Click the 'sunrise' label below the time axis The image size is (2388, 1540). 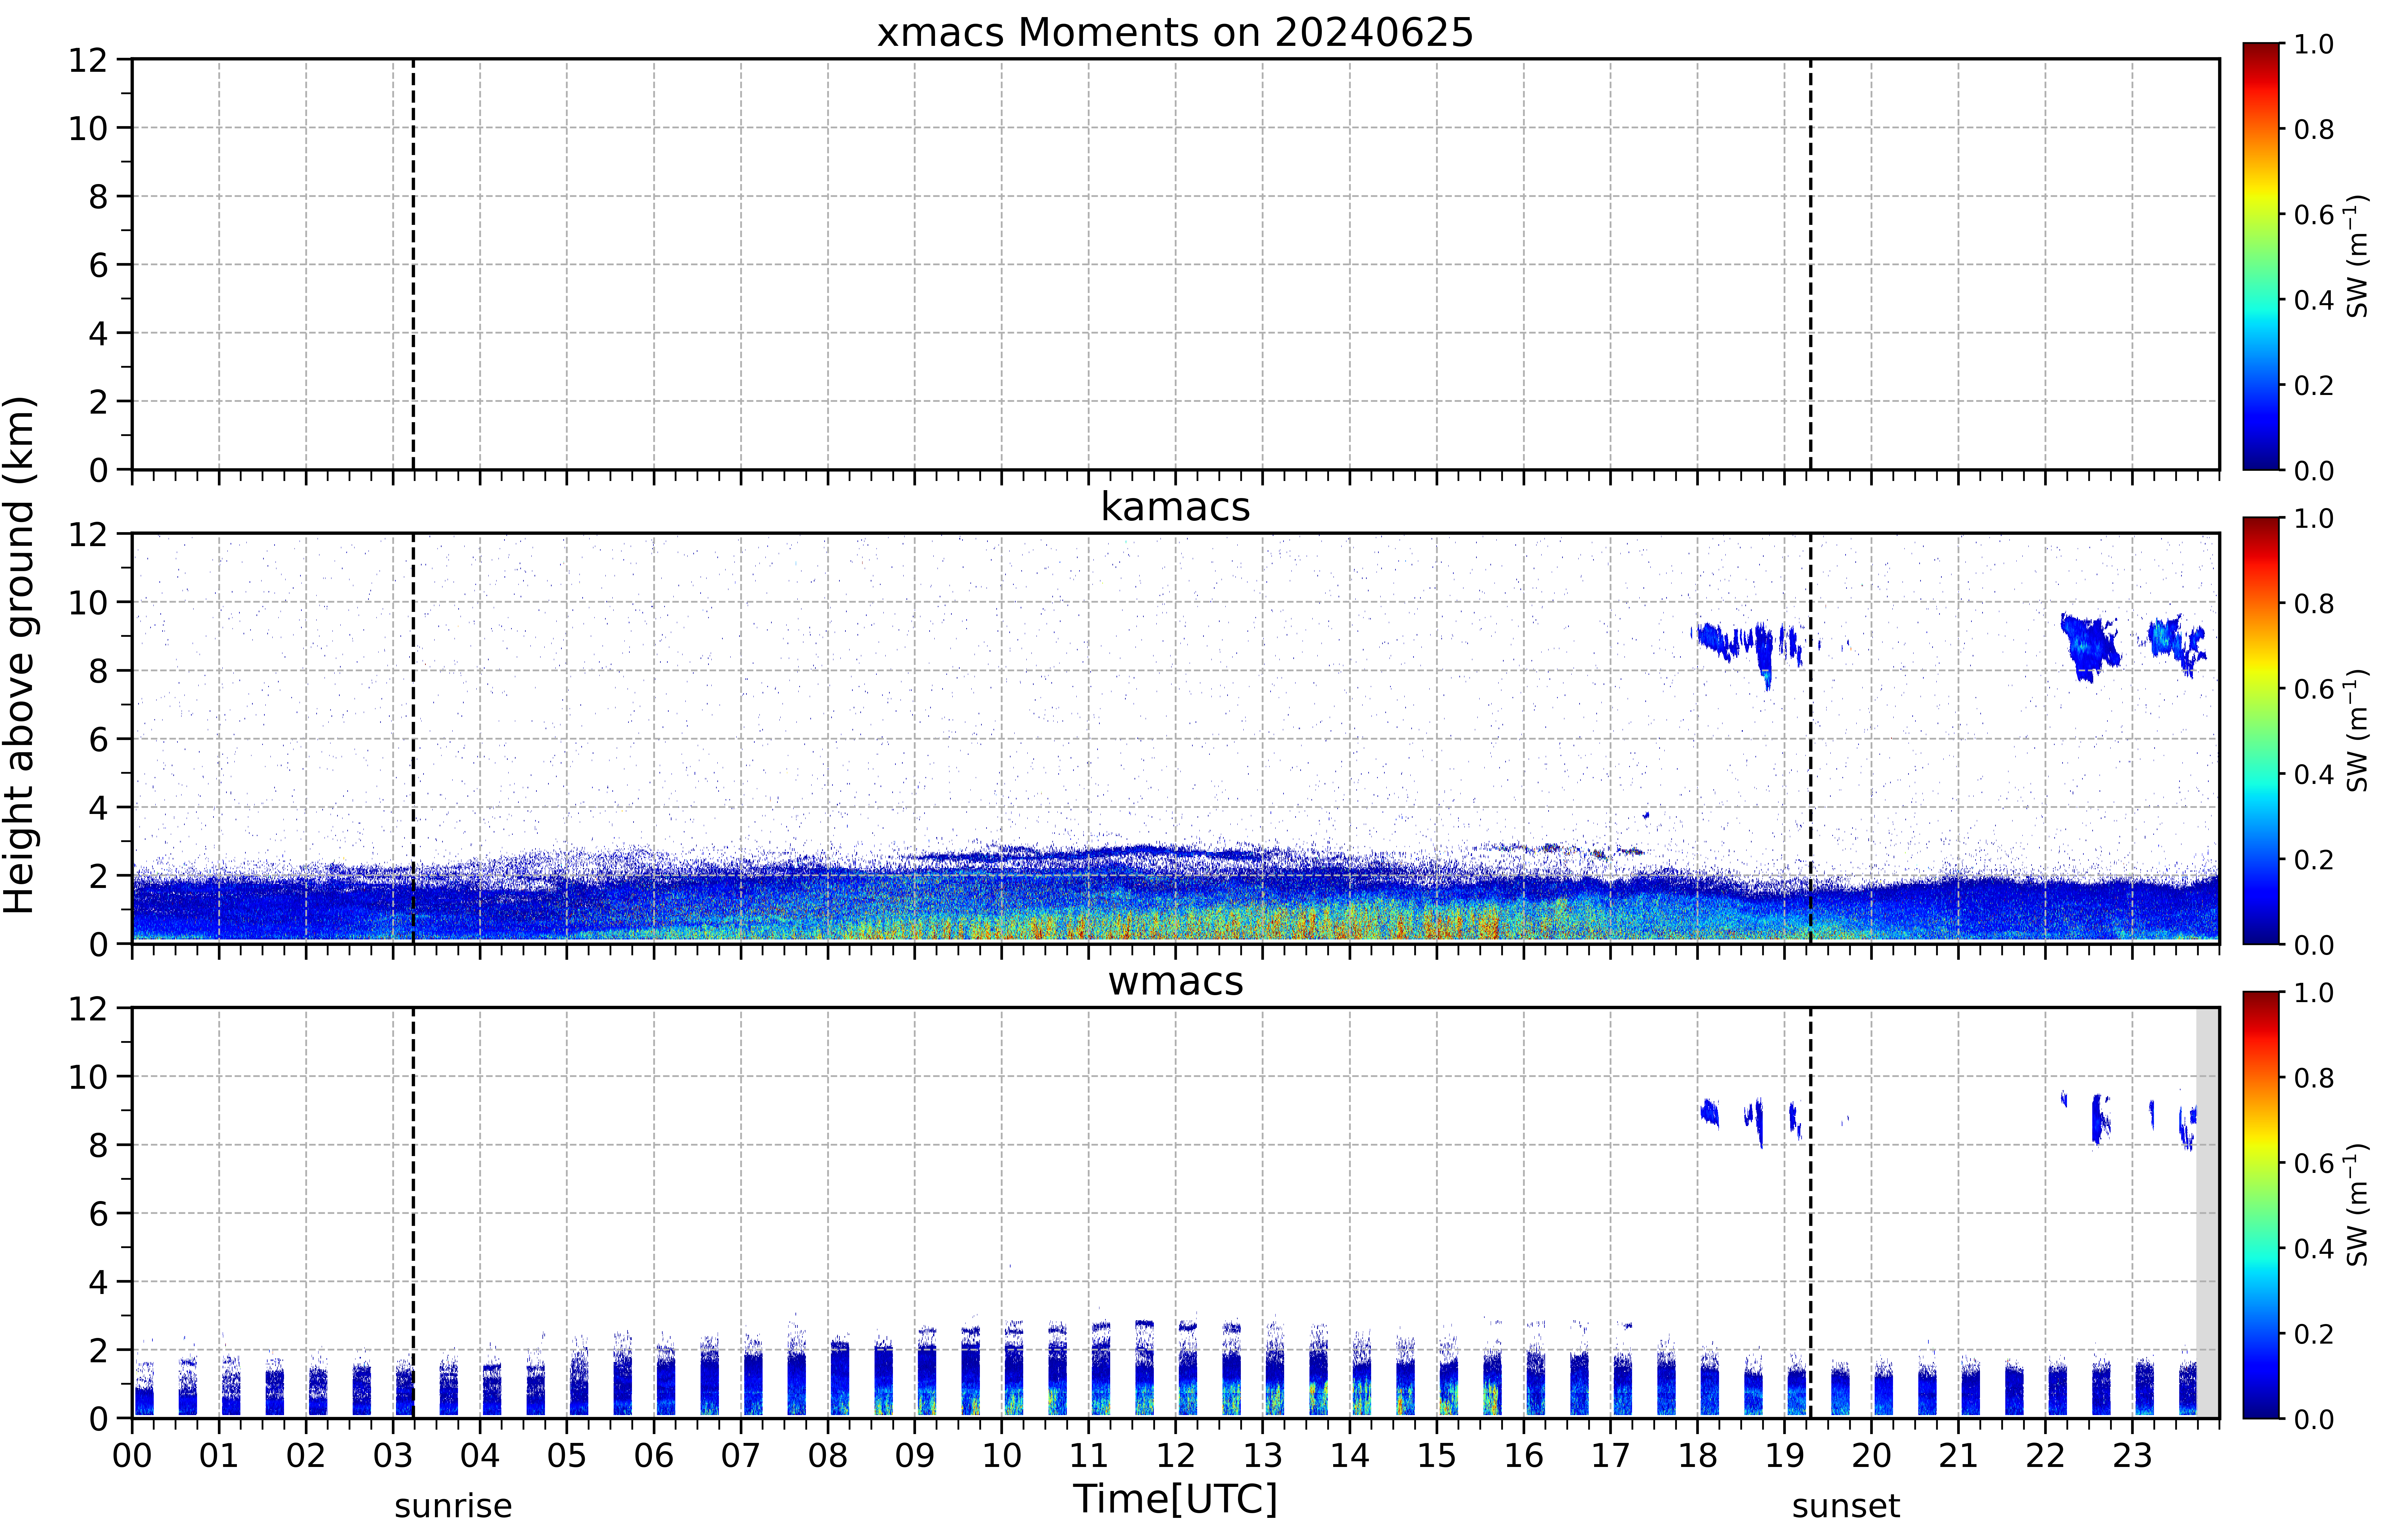point(453,1506)
